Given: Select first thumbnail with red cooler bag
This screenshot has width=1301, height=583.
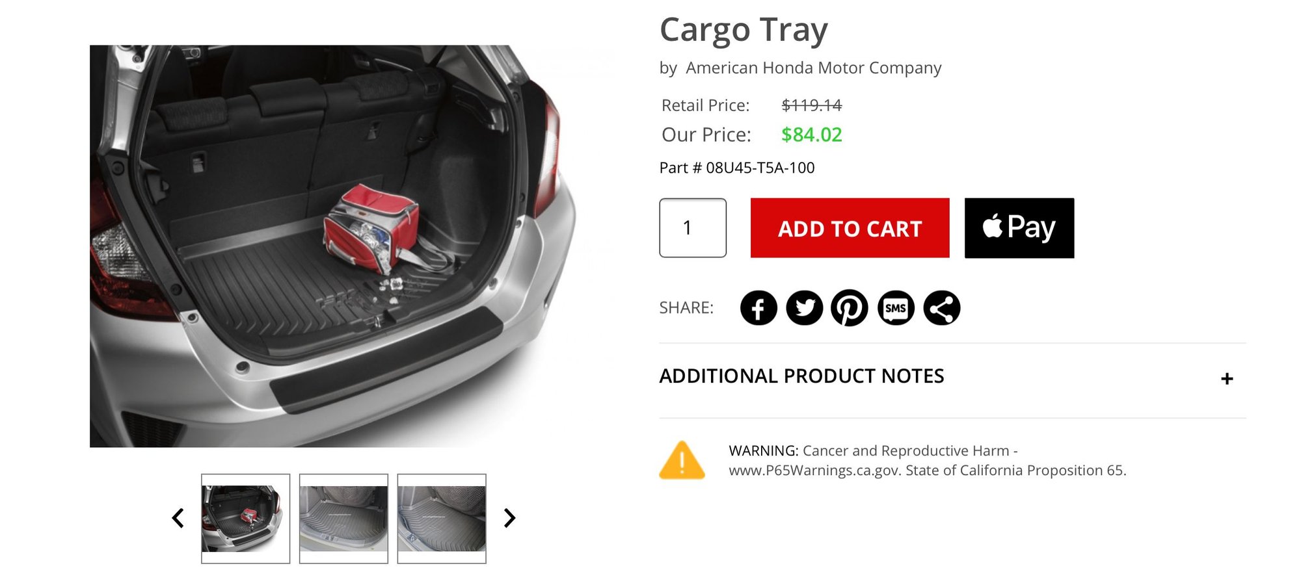Looking at the screenshot, I should click(x=245, y=519).
